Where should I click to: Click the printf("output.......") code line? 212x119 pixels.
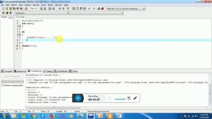click(x=42, y=37)
